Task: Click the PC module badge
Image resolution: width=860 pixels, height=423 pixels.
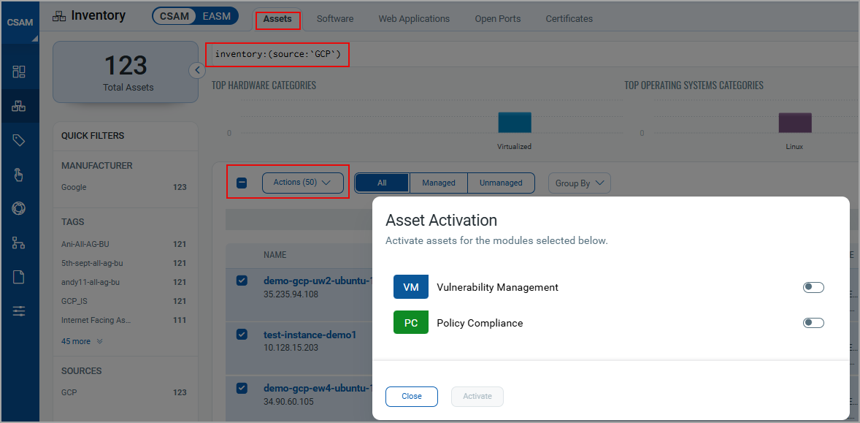Action: click(x=411, y=323)
